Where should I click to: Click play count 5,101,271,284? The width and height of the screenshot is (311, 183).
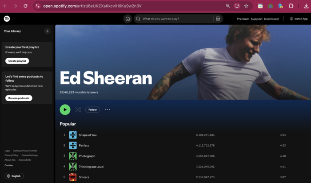point(205,135)
